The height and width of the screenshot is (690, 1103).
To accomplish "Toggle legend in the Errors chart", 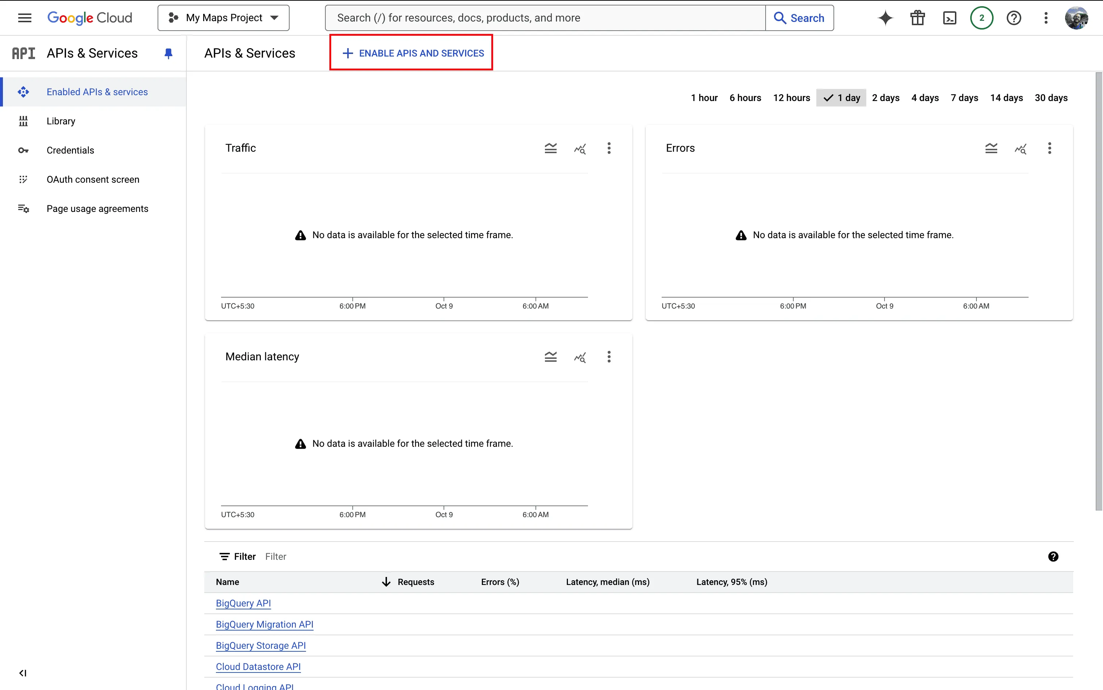I will [x=991, y=148].
